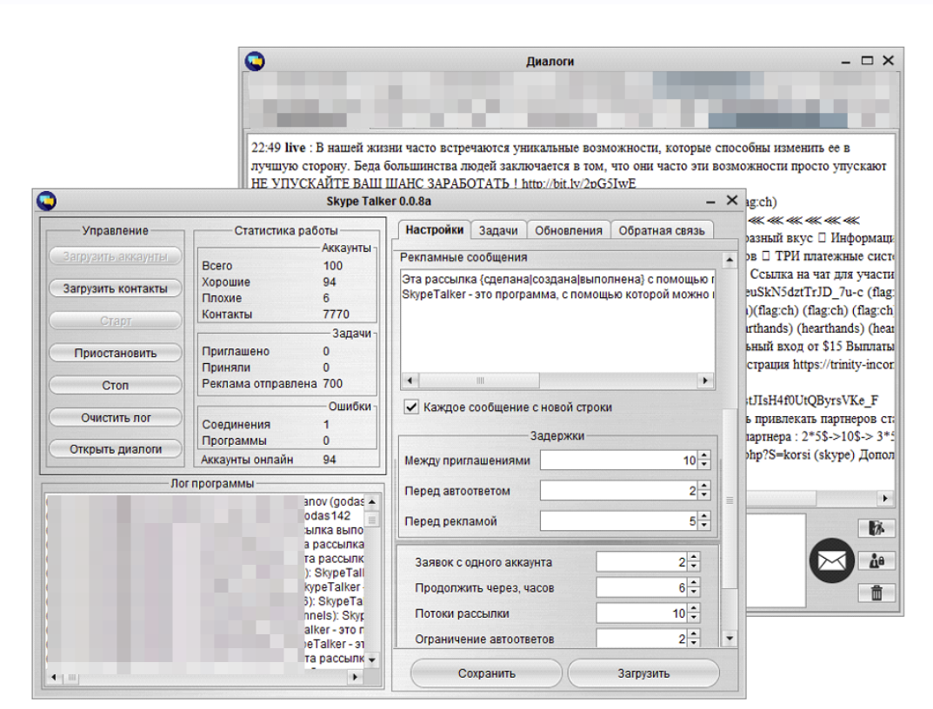Click the Загрузить контакты button
This screenshot has height=709, width=933.
[x=116, y=288]
